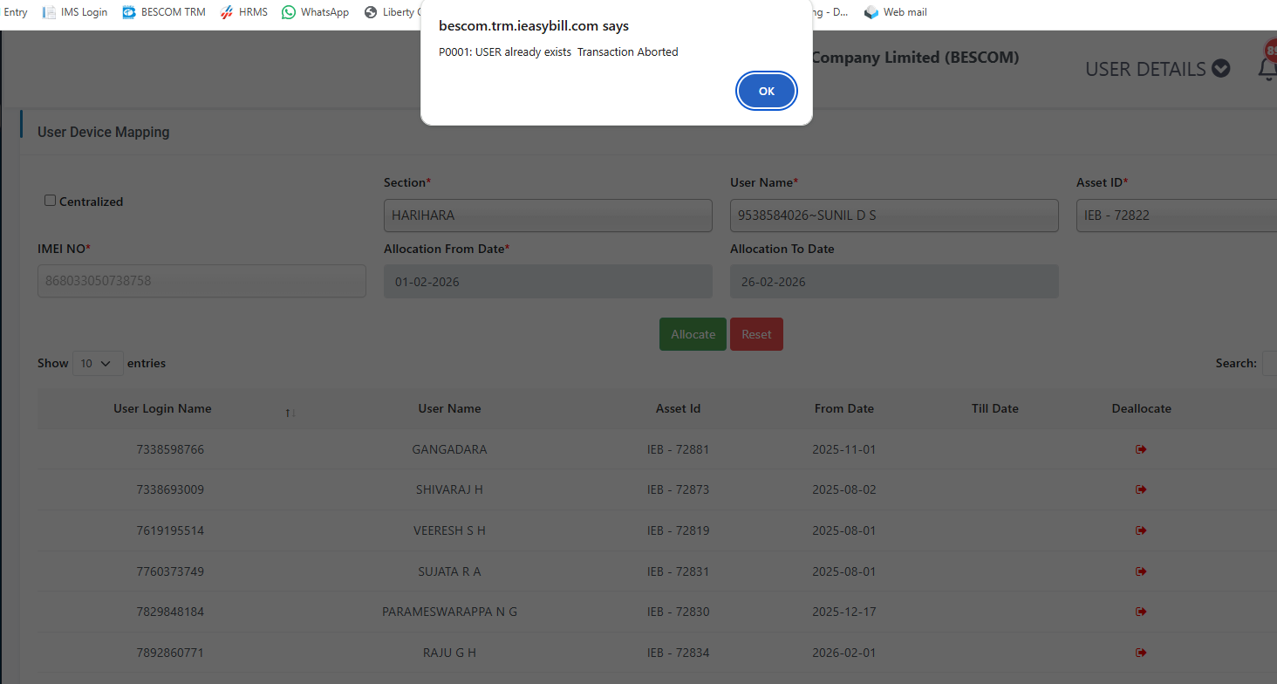Click the user name SUJATA R A
Viewport: 1277px width, 684px height.
[x=449, y=571]
